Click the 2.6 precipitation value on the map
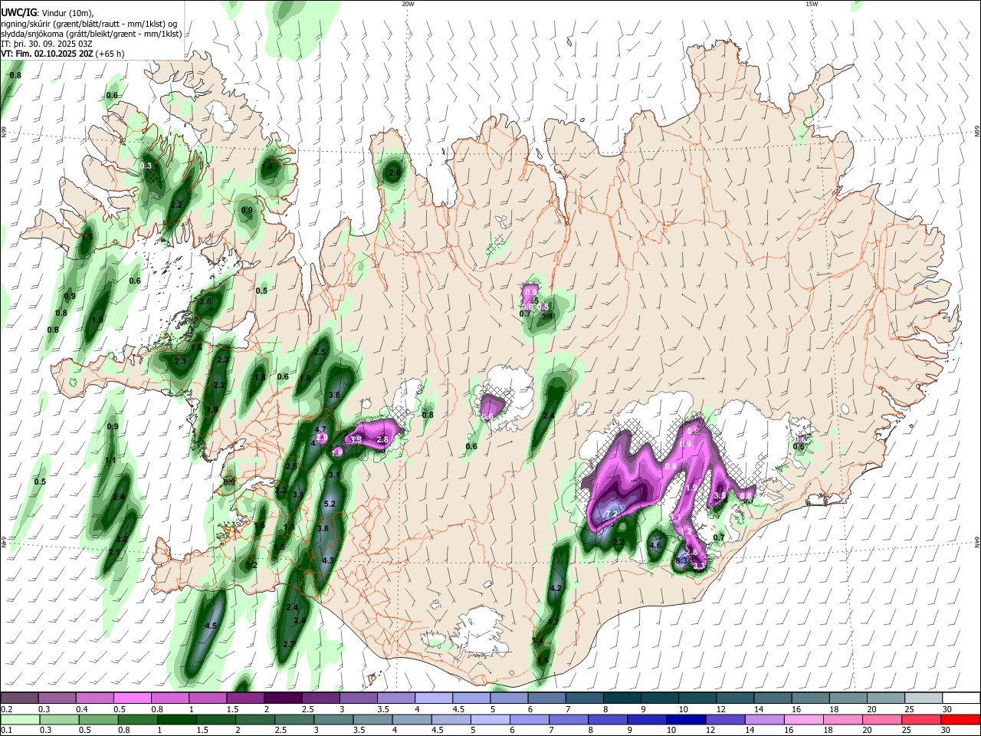 pyautogui.click(x=205, y=301)
